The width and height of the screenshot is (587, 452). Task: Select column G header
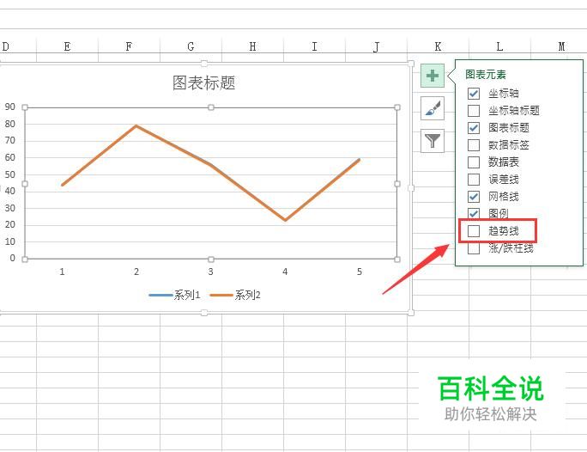[x=191, y=46]
